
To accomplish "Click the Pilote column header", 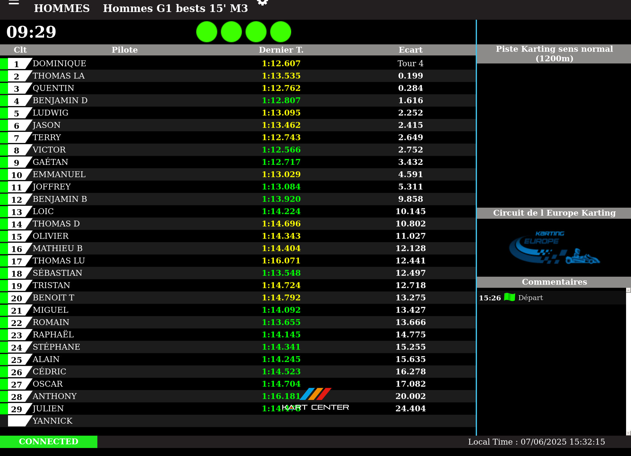I will [124, 50].
